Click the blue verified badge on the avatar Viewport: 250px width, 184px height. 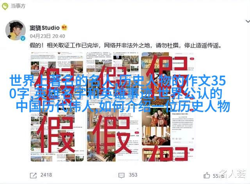pos(23,38)
